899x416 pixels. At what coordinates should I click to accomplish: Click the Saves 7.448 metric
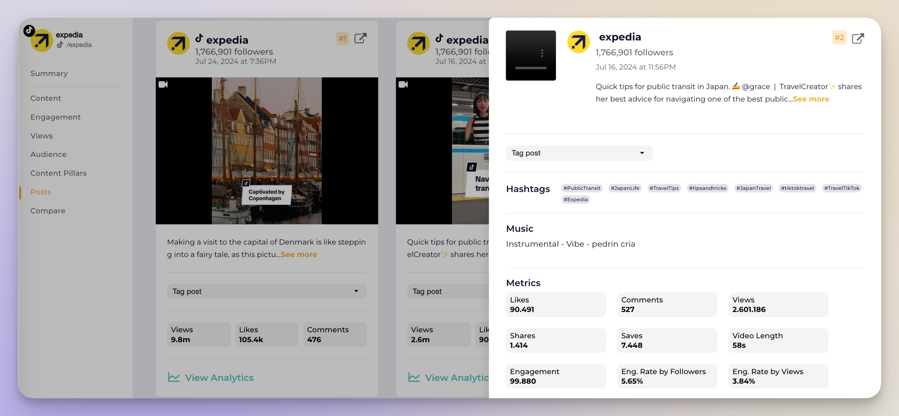coord(667,340)
